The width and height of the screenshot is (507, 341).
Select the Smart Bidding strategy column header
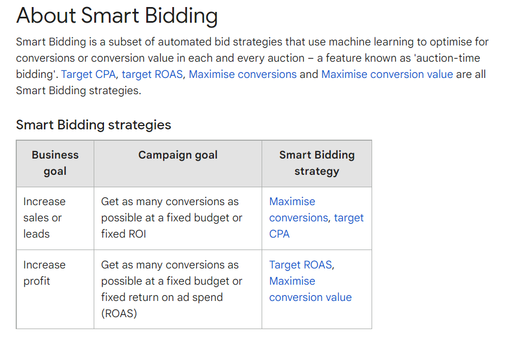pos(317,163)
